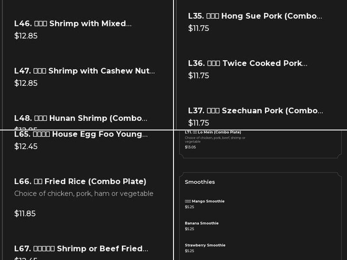347x260 pixels.
Task: Open L35 Hong Sue Pork combo
Action: pos(255,16)
